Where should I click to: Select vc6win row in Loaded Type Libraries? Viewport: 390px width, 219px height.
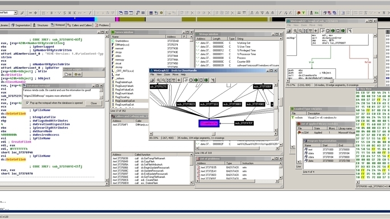[x=323, y=118]
